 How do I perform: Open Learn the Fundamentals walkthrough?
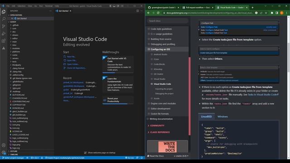118,84
